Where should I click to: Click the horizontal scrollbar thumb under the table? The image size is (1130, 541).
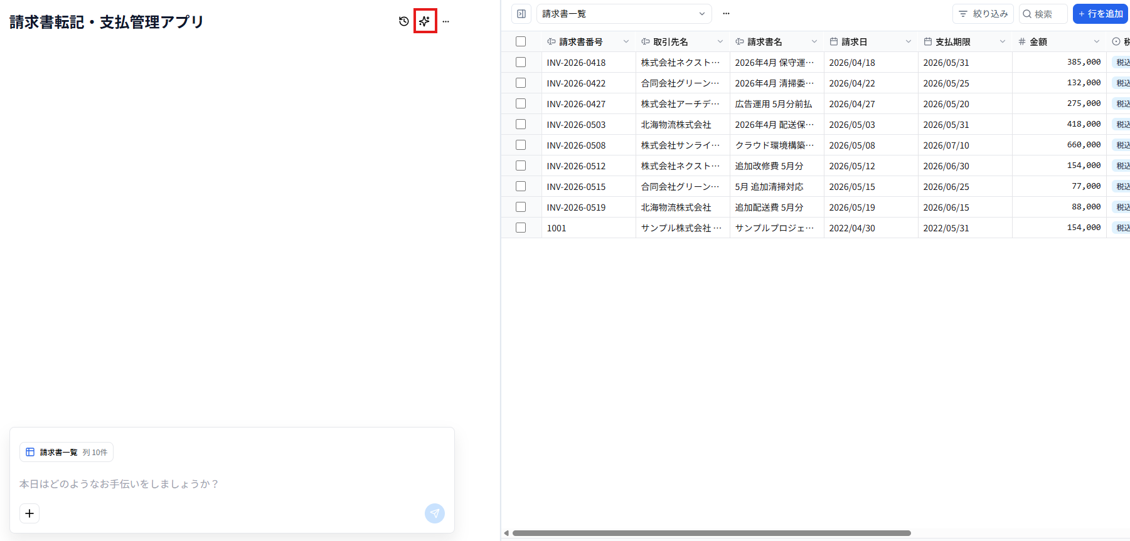(x=712, y=533)
